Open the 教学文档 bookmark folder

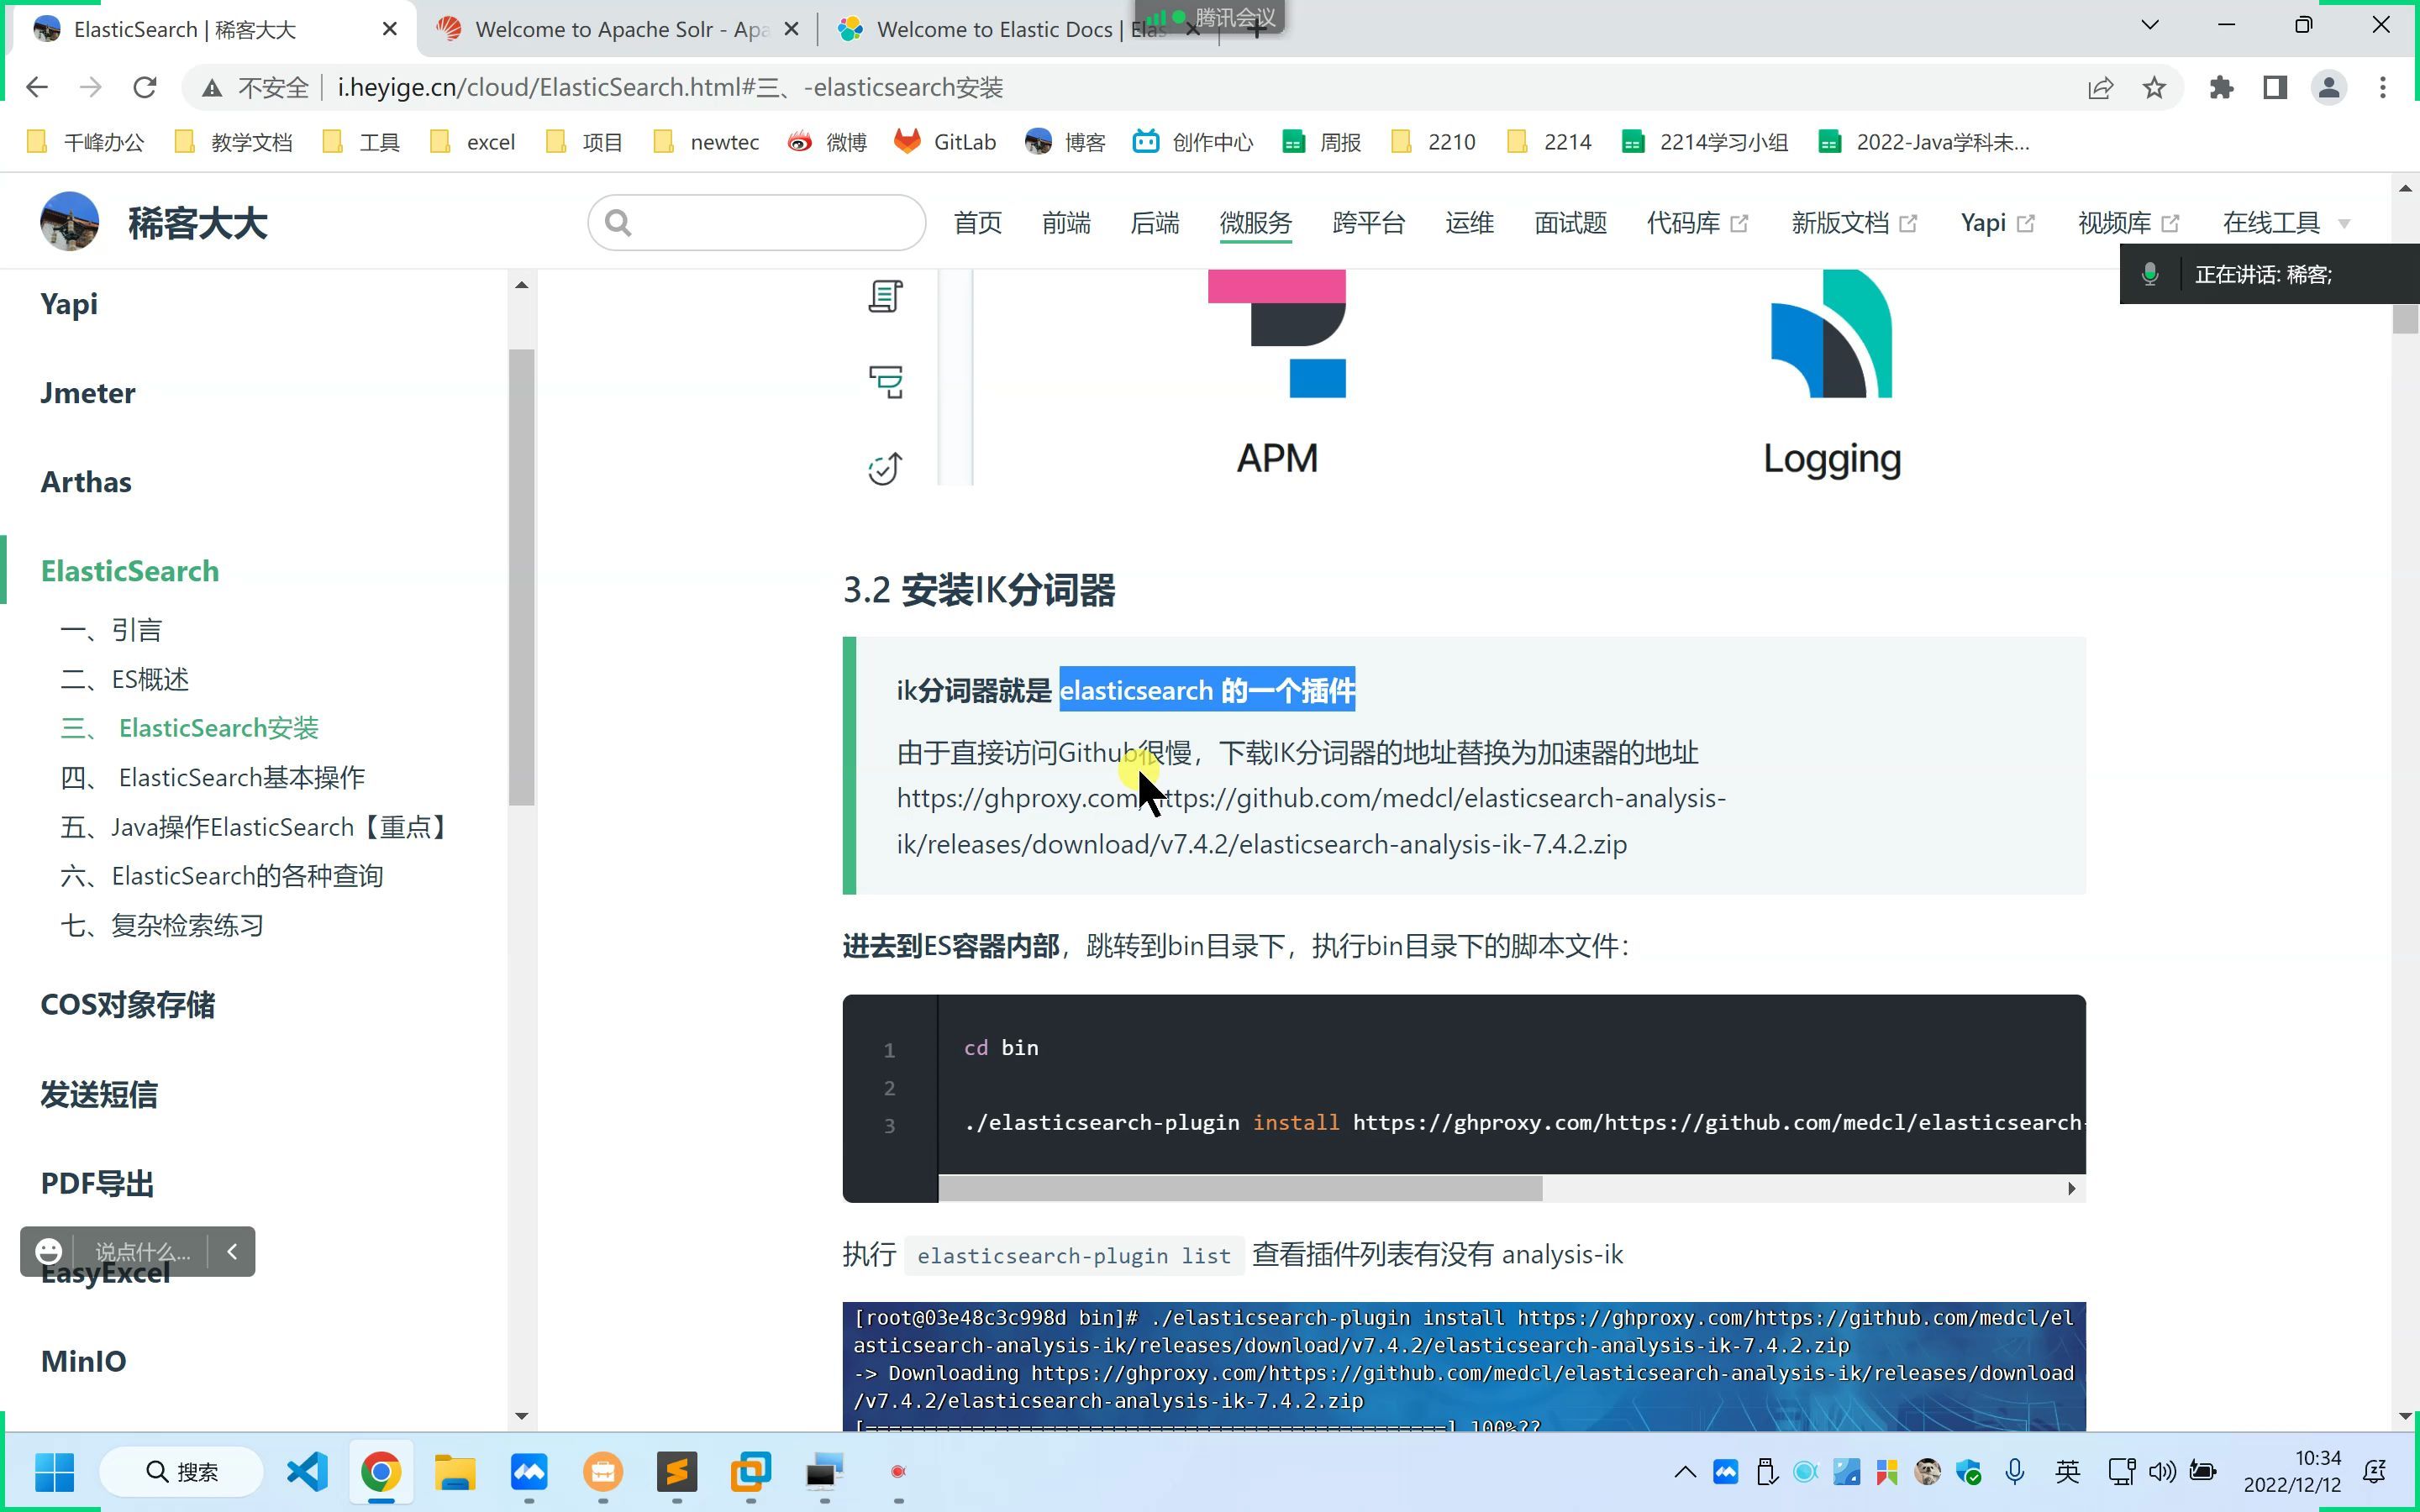233,142
